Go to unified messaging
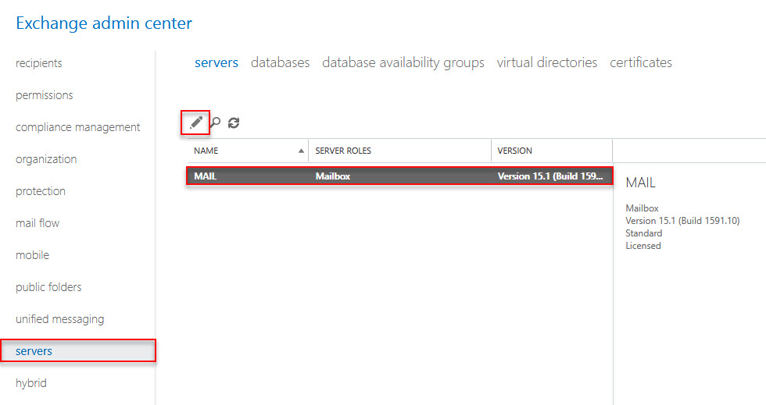Screen dimensions: 766x405 pos(59,319)
